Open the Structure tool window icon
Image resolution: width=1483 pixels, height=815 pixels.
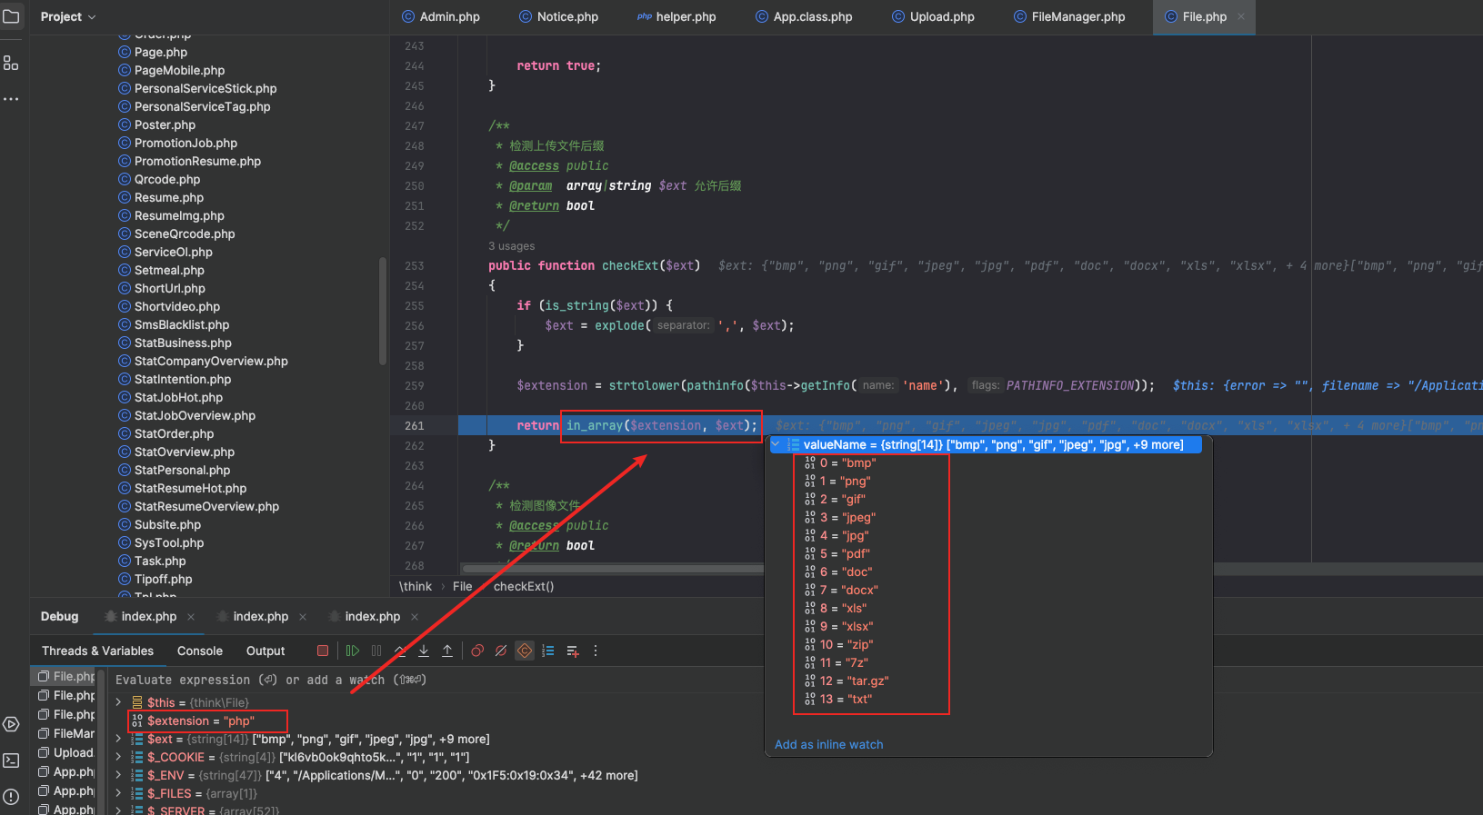pos(11,64)
